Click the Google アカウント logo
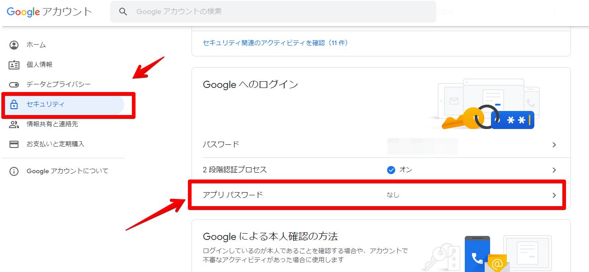Screen dimensions: 589x272 [x=49, y=12]
